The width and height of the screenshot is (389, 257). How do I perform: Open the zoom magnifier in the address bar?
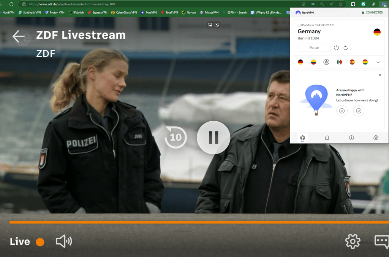(x=322, y=4)
